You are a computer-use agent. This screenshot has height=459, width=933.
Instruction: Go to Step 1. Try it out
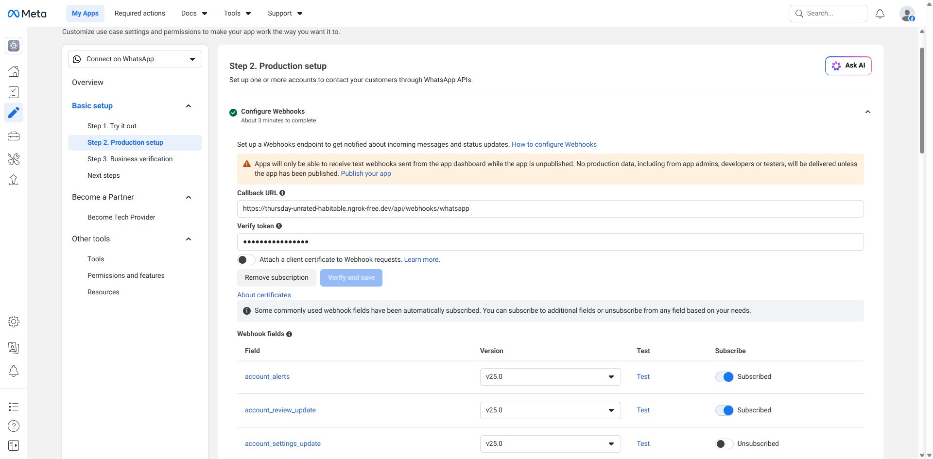pyautogui.click(x=112, y=126)
